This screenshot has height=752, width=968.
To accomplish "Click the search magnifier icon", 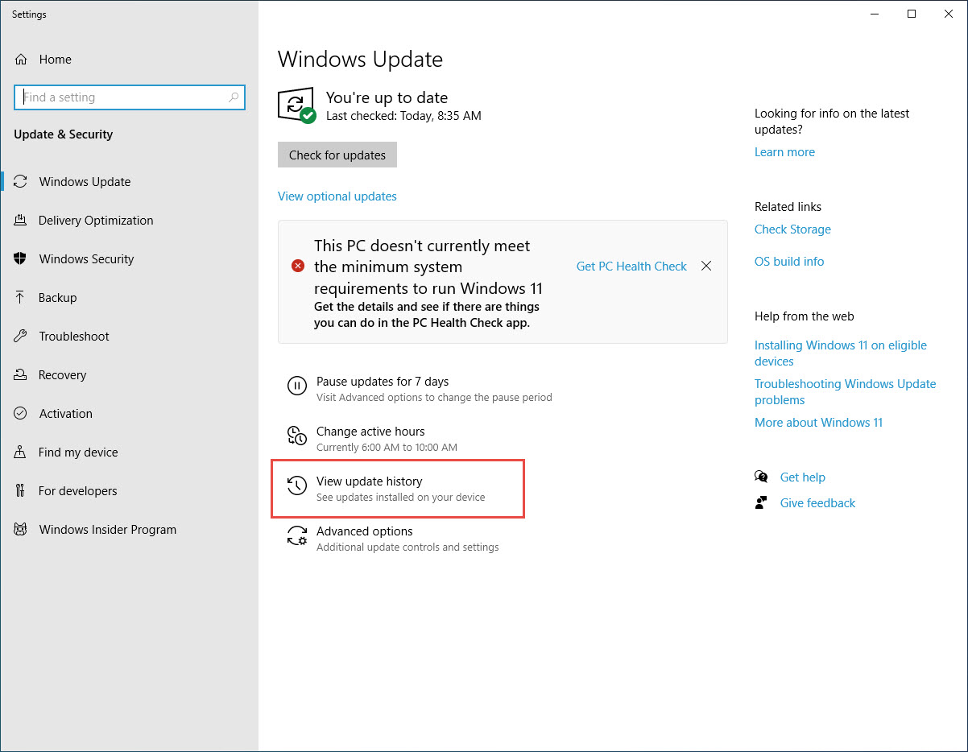I will coord(234,97).
